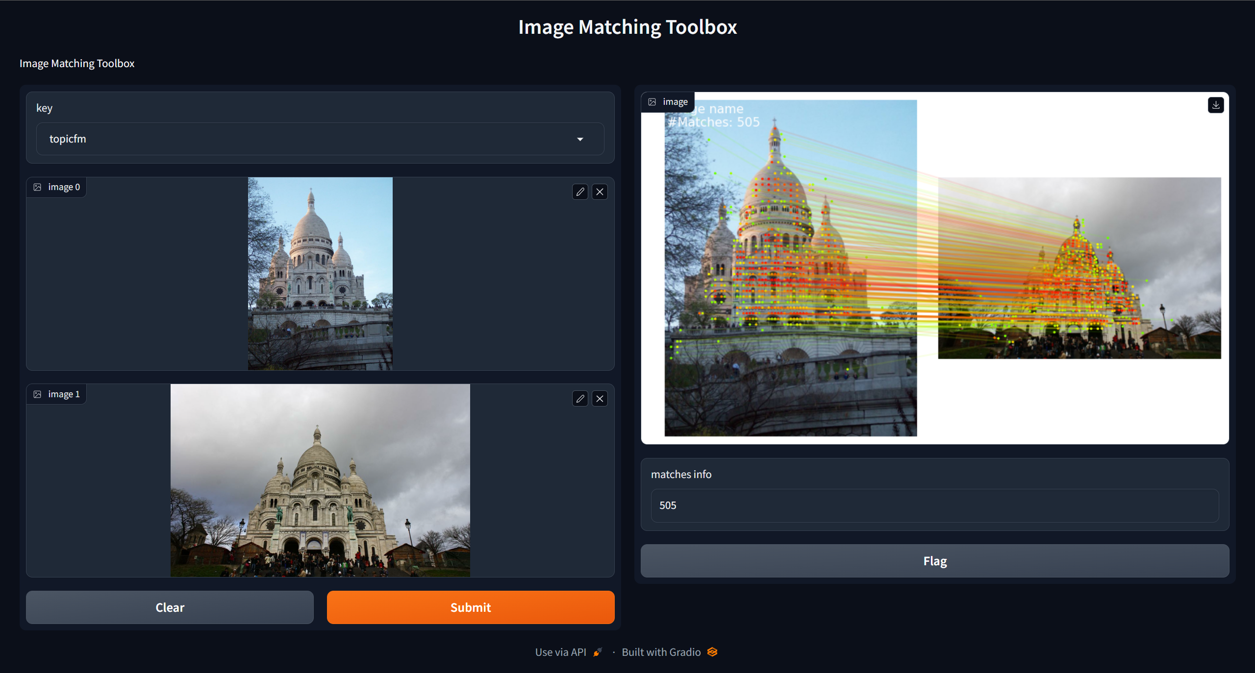This screenshot has width=1255, height=673.
Task: Click the image 0 label icon
Action: click(x=37, y=187)
